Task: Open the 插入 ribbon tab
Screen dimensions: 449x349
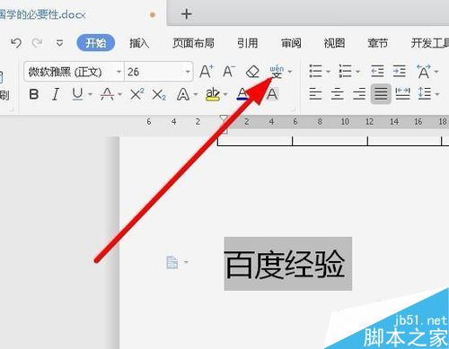Action: [x=139, y=43]
